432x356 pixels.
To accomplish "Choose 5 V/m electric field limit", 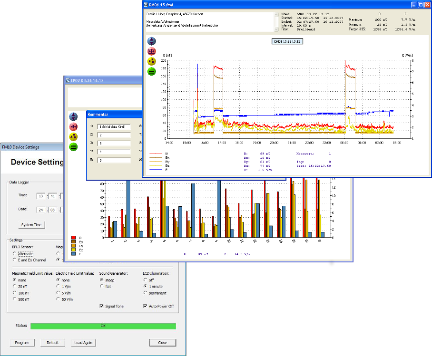I will [x=58, y=293].
